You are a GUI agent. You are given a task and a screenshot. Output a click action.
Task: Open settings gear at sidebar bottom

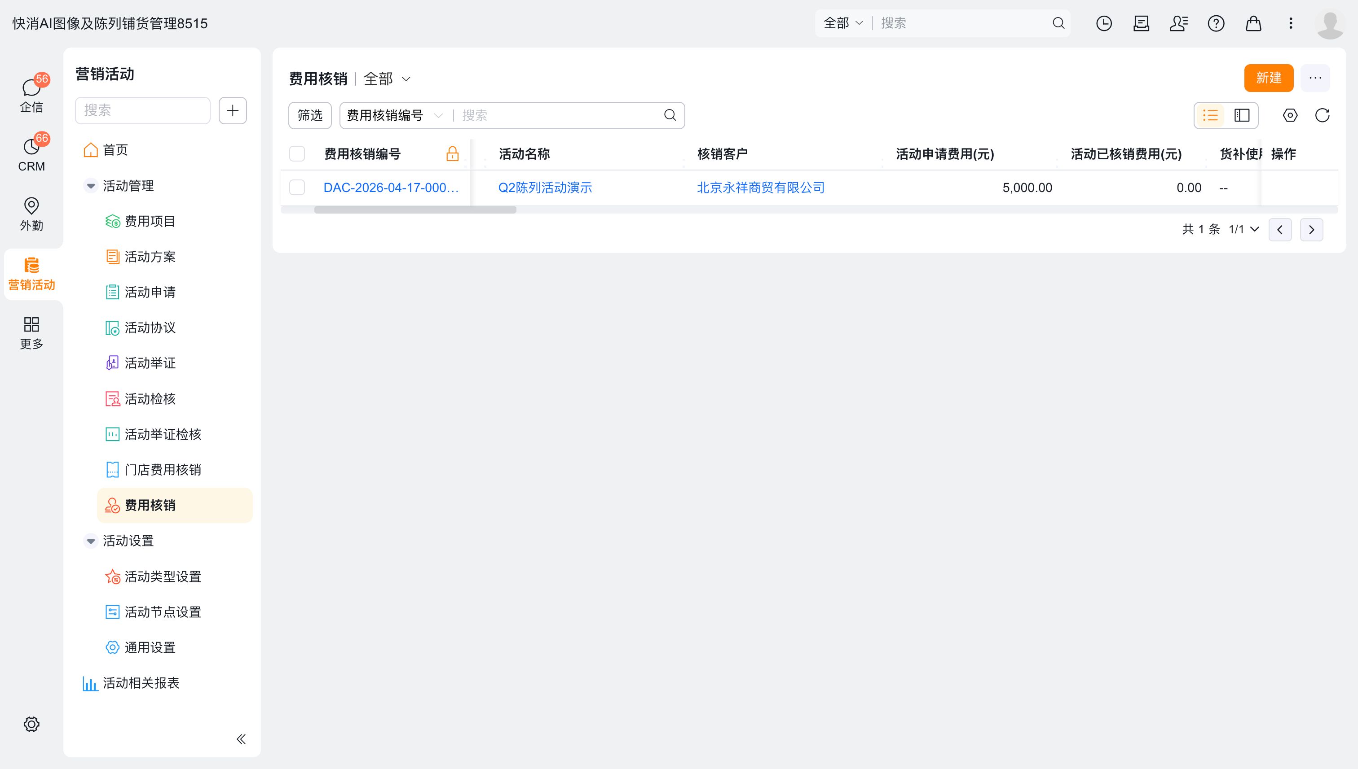click(32, 724)
